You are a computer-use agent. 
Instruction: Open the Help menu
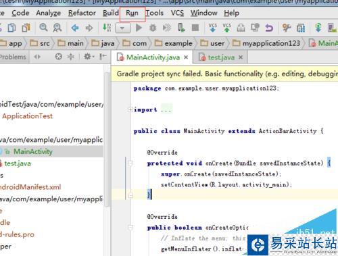coord(231,13)
